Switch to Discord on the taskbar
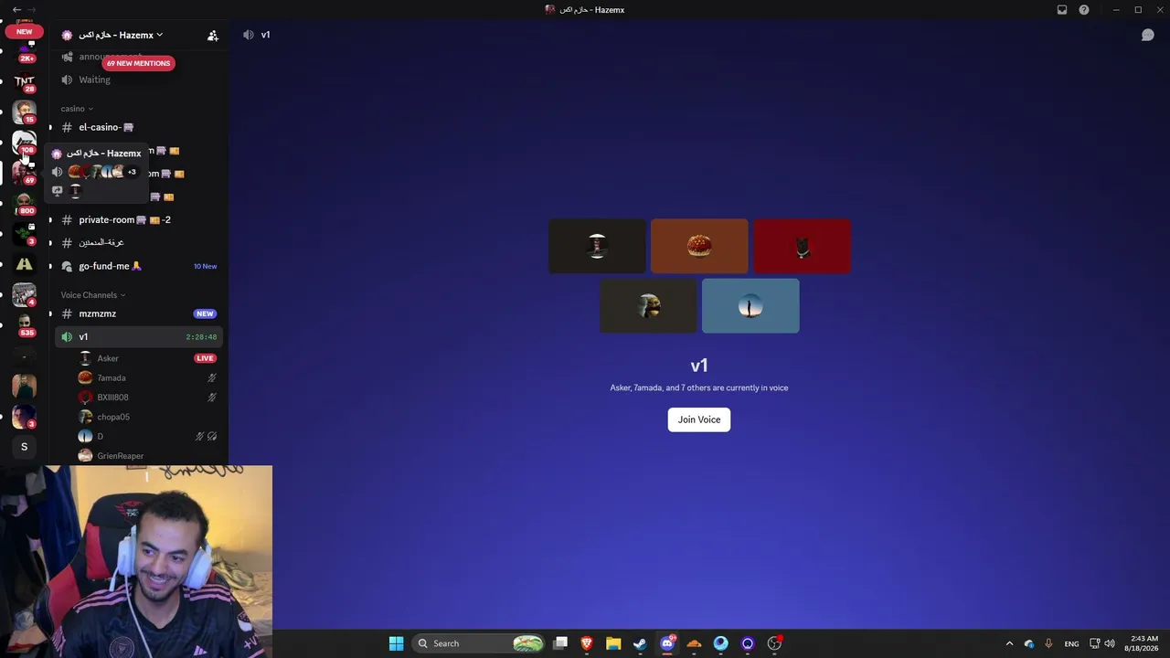 667,643
